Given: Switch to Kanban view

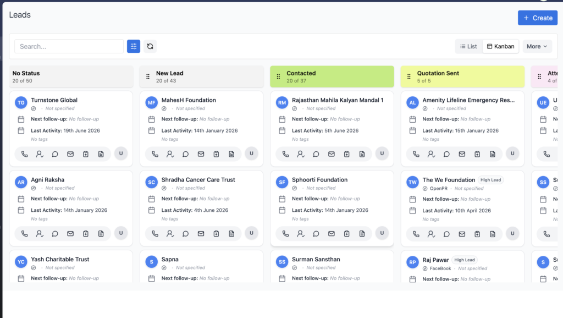Looking at the screenshot, I should (500, 46).
